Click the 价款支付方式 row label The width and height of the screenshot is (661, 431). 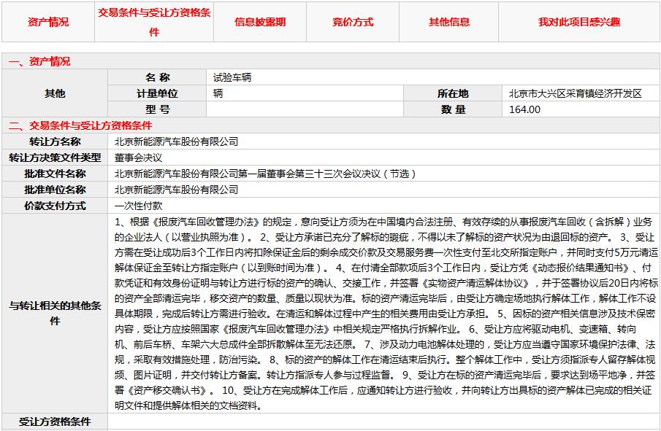click(x=55, y=206)
